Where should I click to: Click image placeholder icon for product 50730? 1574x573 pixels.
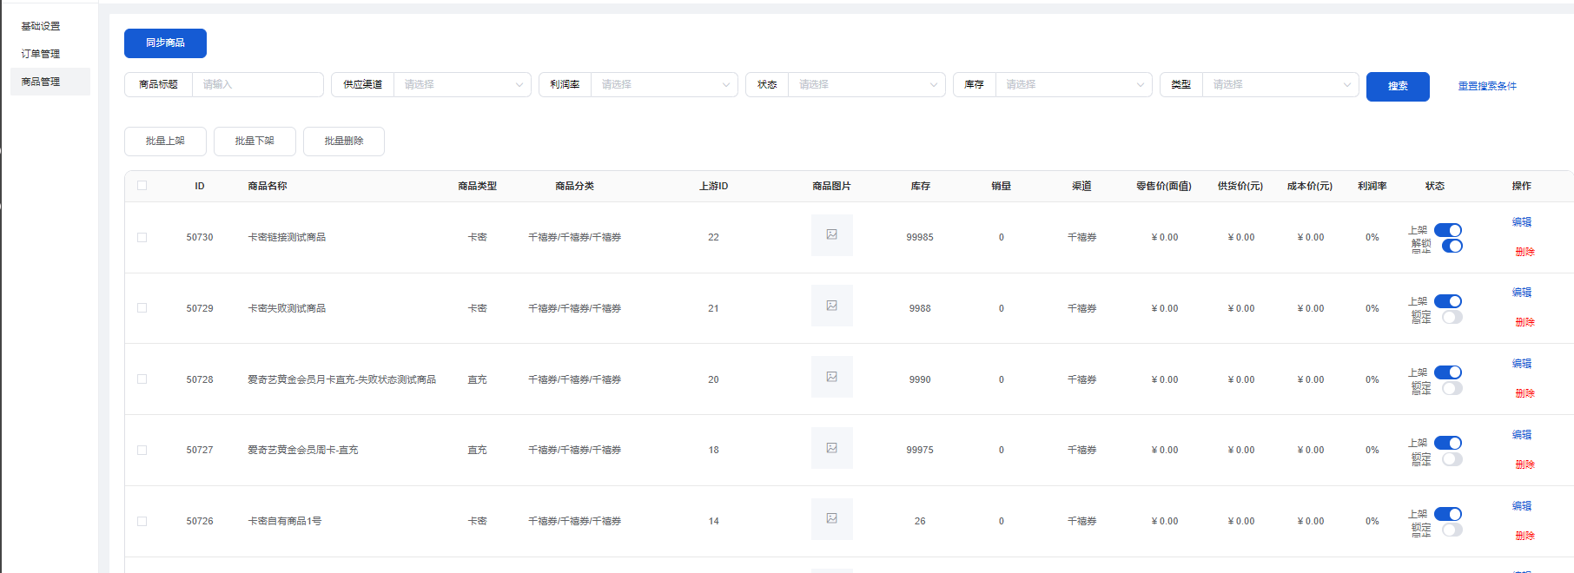pyautogui.click(x=831, y=235)
